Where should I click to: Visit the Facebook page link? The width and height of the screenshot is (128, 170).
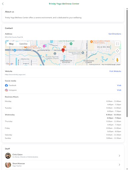119,85
